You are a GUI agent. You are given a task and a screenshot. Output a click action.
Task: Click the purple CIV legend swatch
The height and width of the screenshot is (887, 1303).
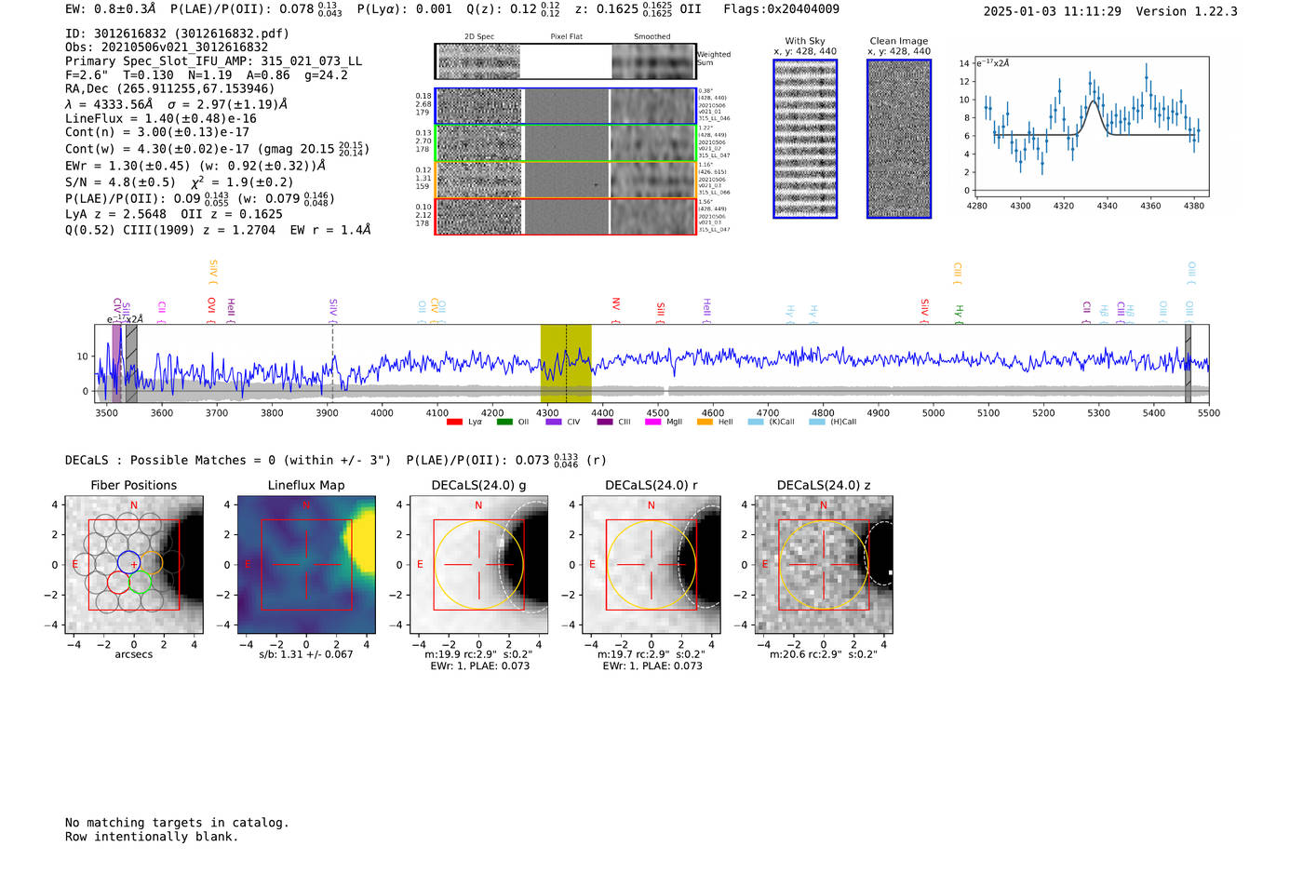pyautogui.click(x=554, y=422)
